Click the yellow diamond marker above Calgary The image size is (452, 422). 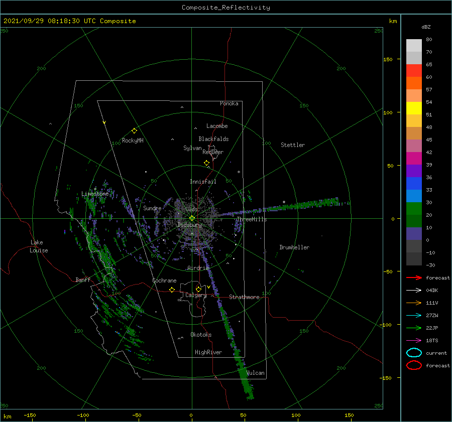point(198,289)
